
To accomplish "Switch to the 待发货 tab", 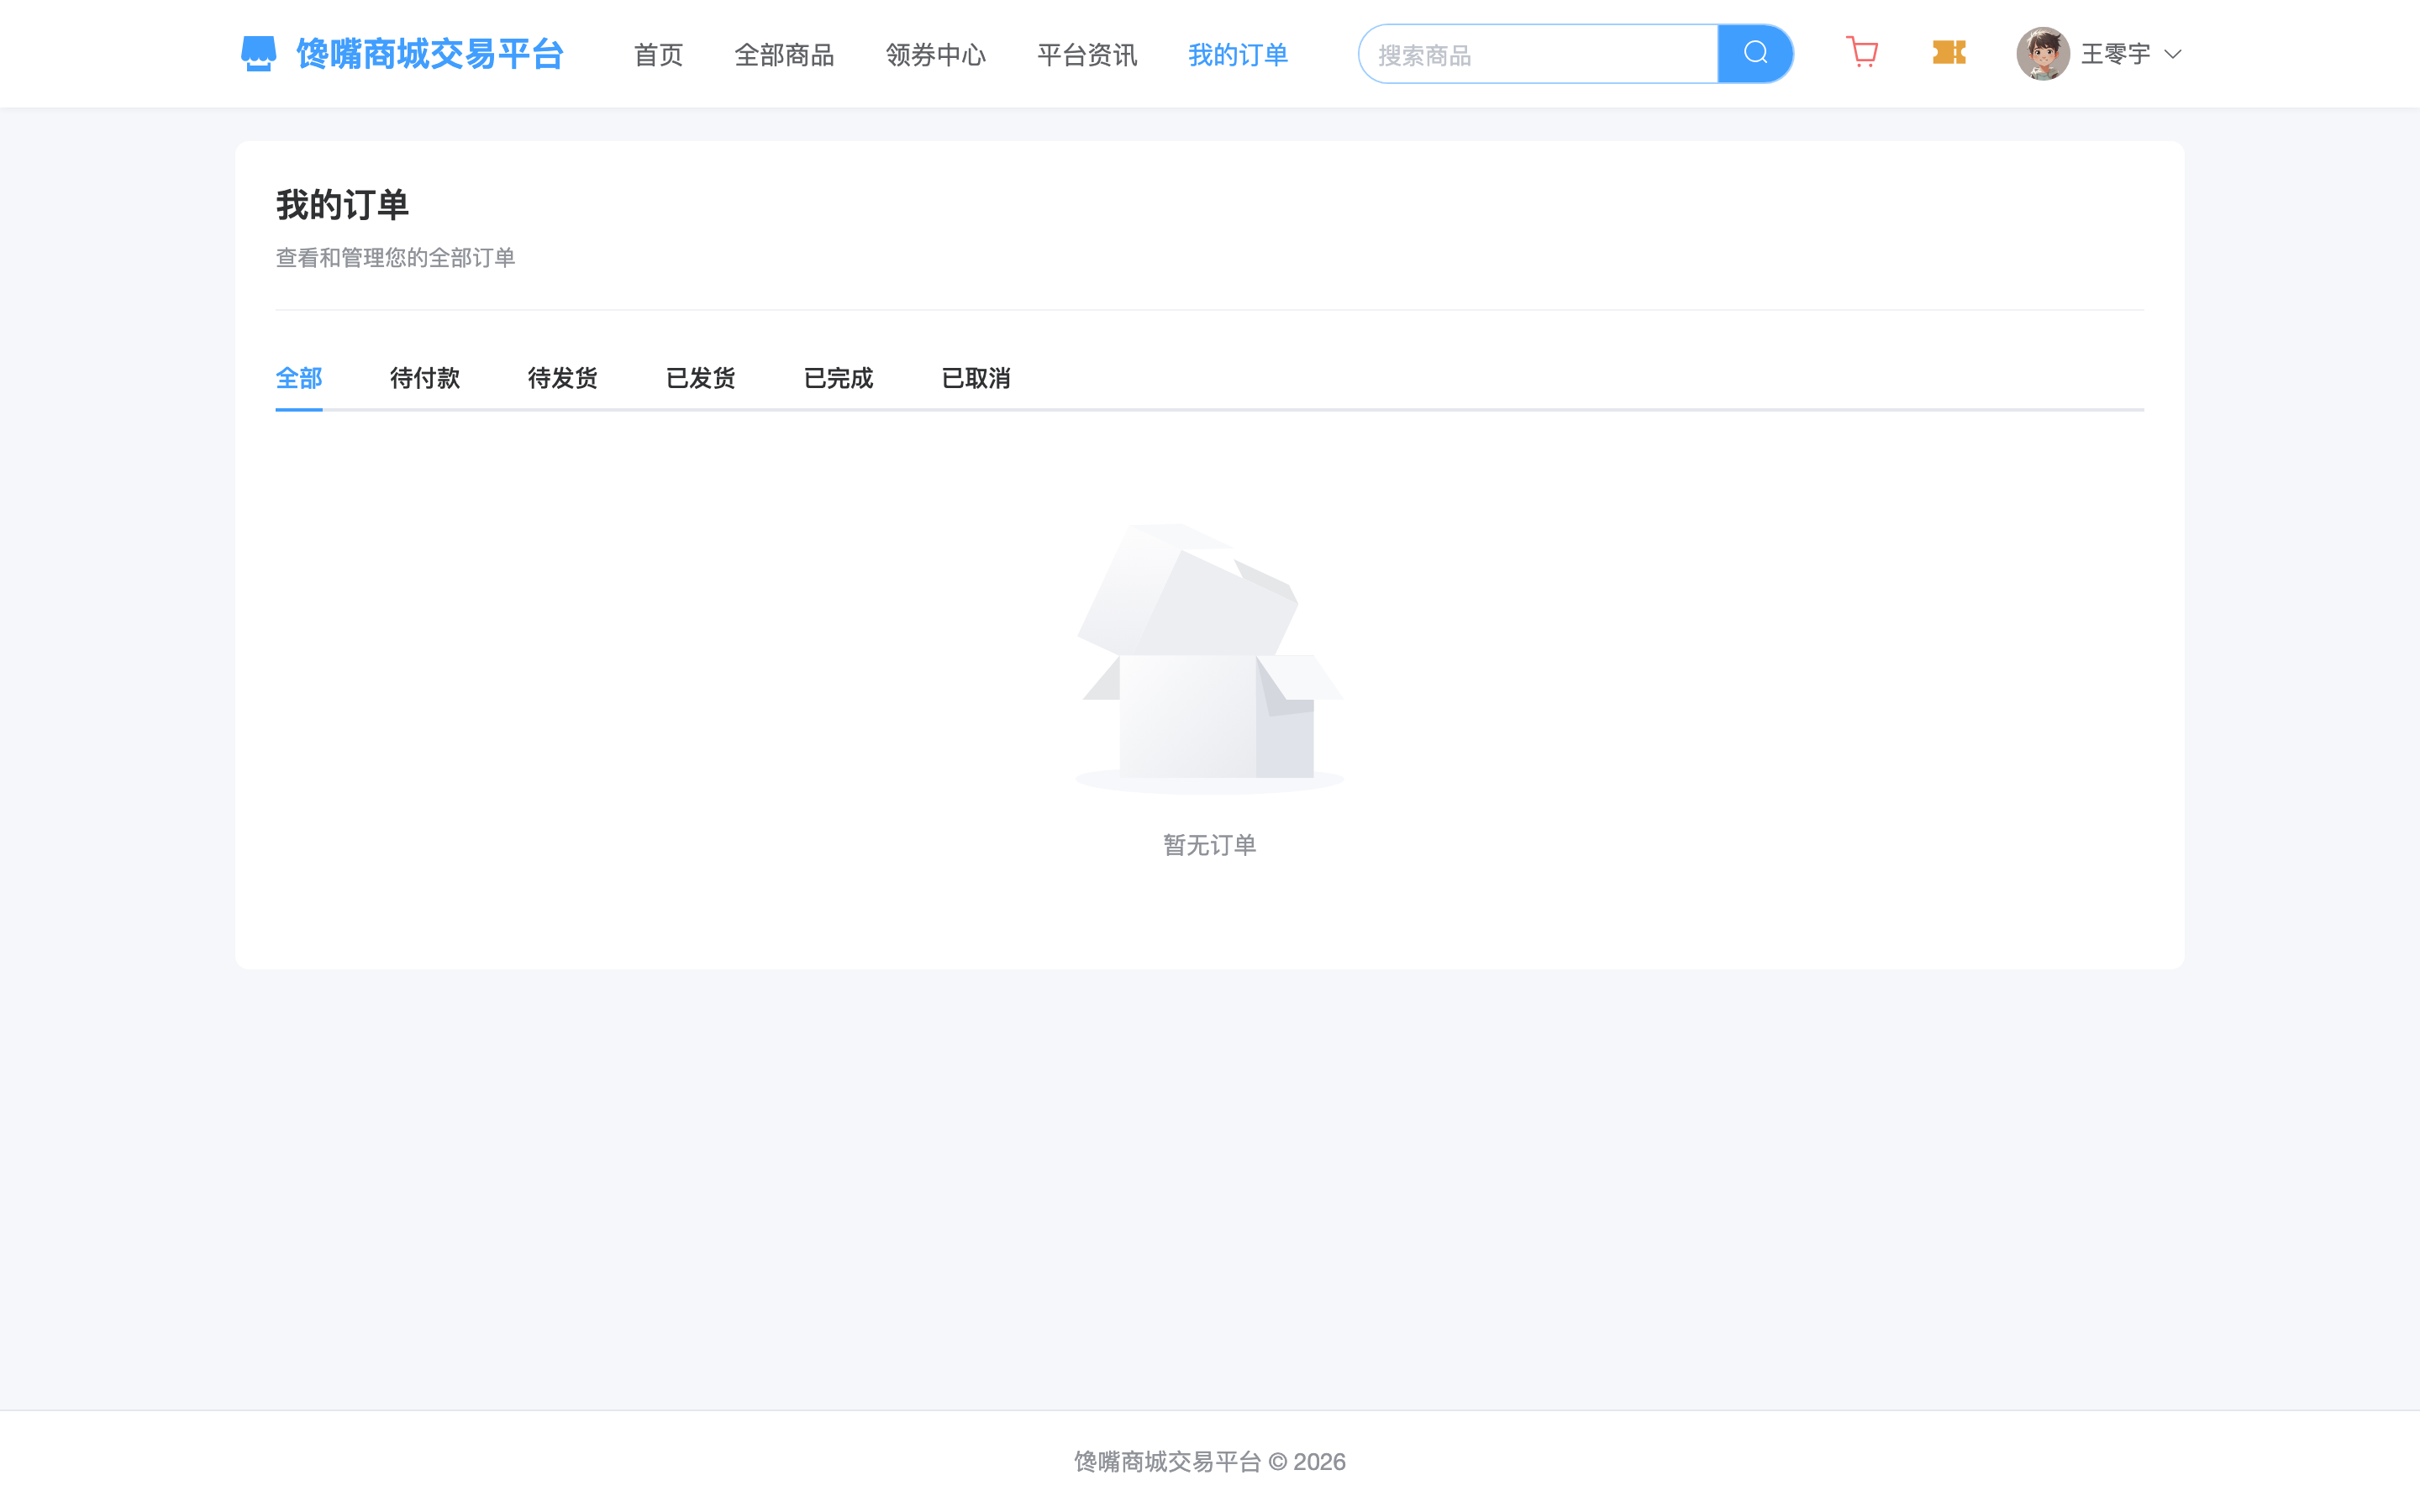I will click(563, 378).
